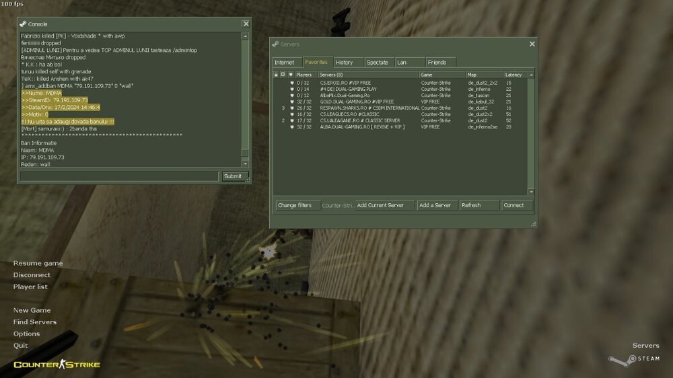
Task: Click the console command input field
Action: [x=119, y=176]
